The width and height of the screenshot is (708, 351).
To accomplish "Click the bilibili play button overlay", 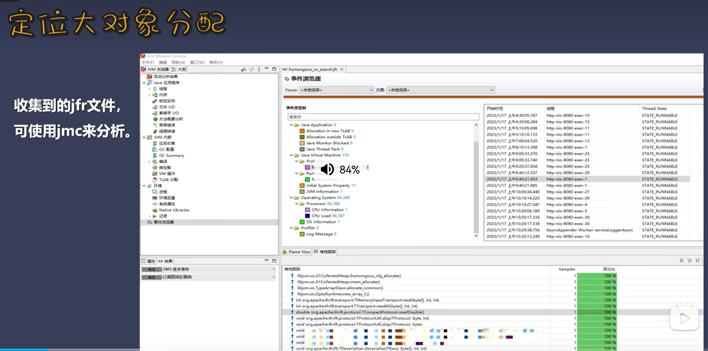I will (684, 318).
